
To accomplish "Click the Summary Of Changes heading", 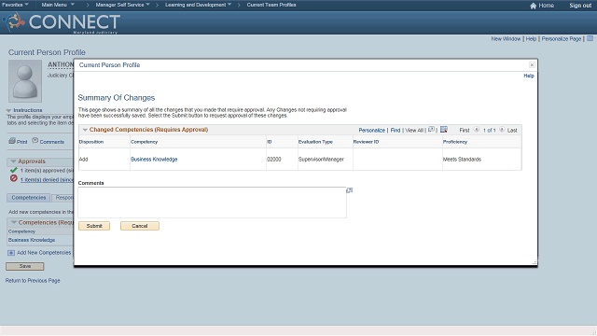I will (x=116, y=98).
